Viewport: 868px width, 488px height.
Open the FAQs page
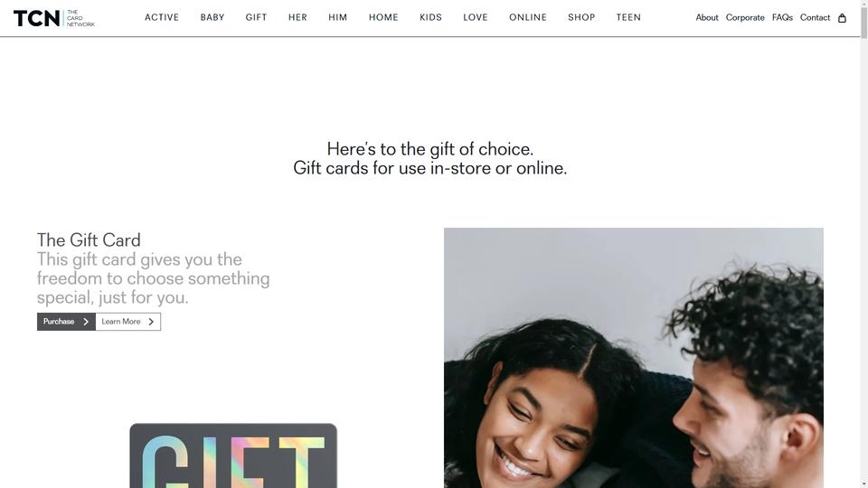click(x=782, y=18)
